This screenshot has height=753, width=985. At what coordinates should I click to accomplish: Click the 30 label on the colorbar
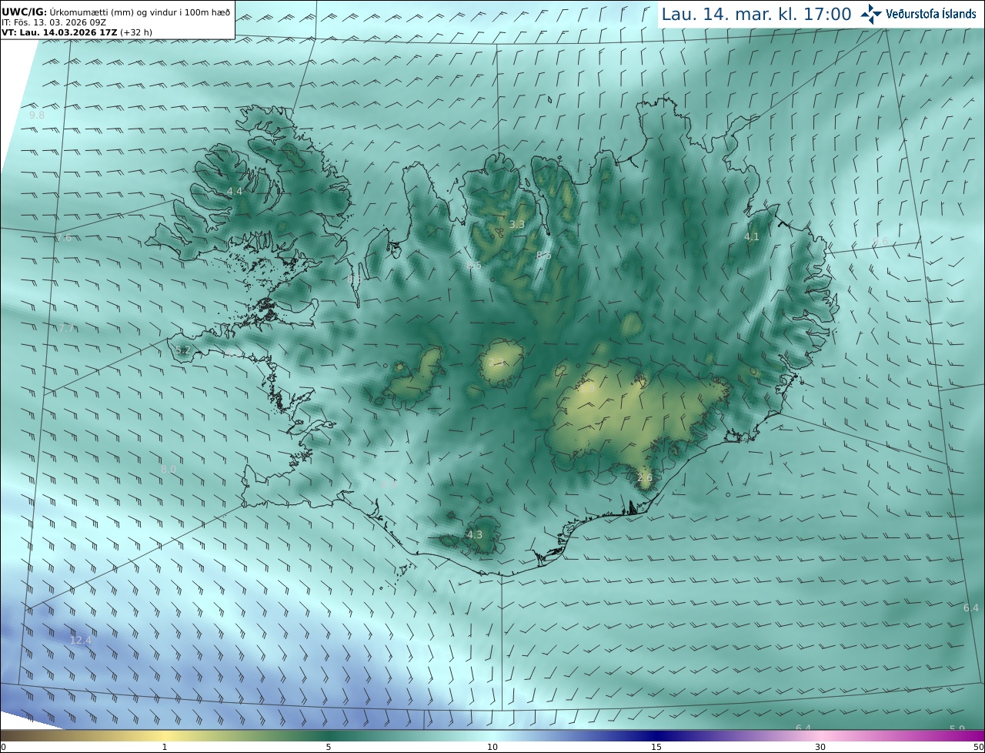click(820, 747)
